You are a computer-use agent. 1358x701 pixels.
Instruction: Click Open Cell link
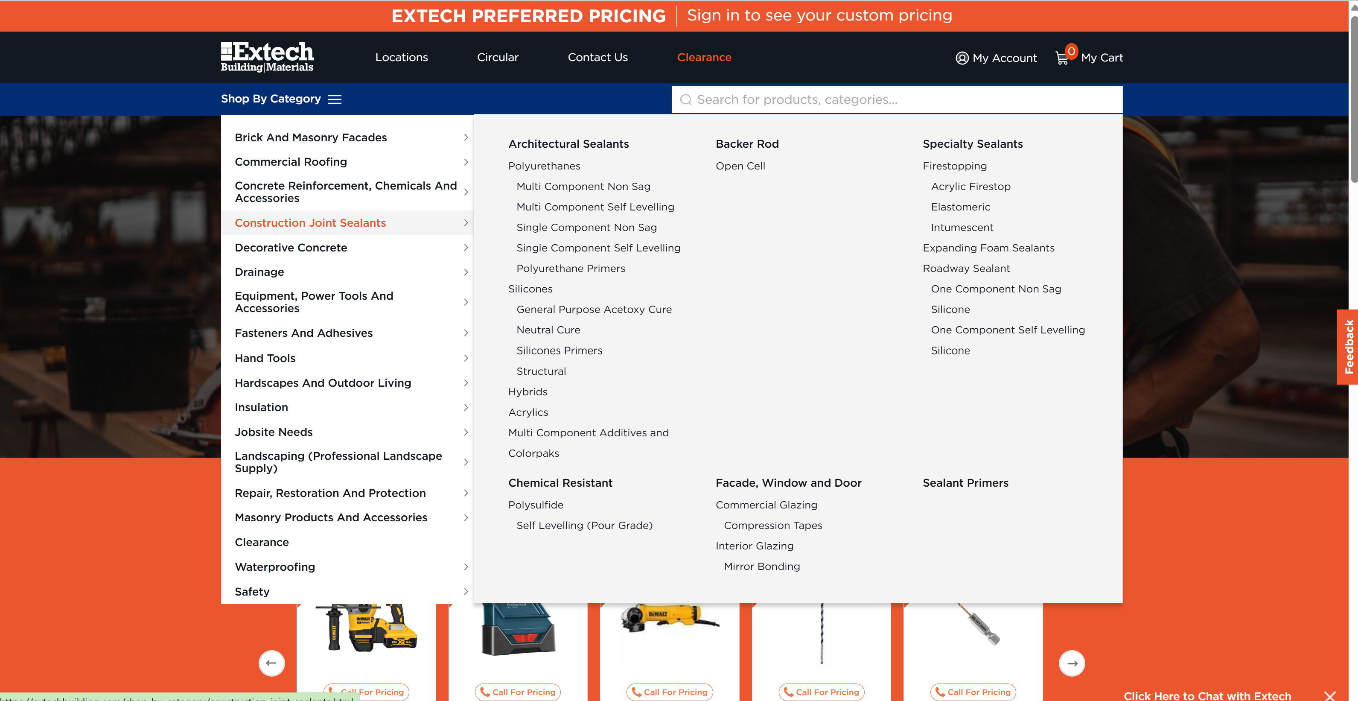[740, 166]
